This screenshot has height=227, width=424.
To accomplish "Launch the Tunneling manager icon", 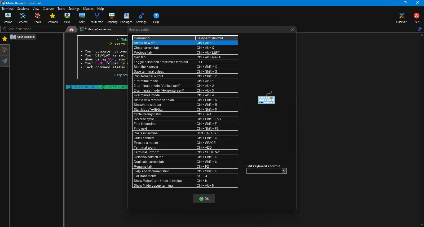I will coord(111,18).
